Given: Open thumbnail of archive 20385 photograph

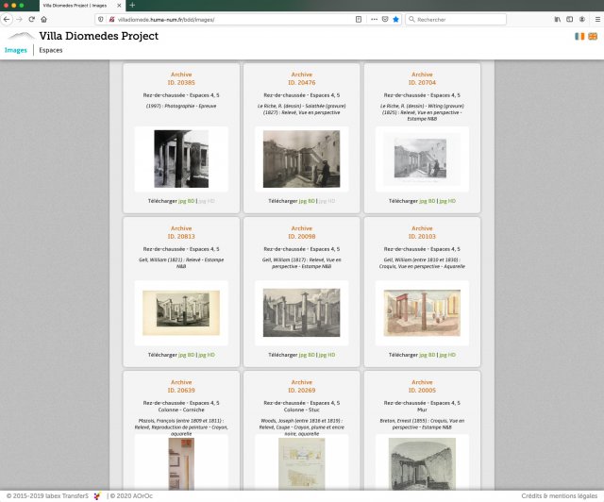Looking at the screenshot, I should coord(181,159).
